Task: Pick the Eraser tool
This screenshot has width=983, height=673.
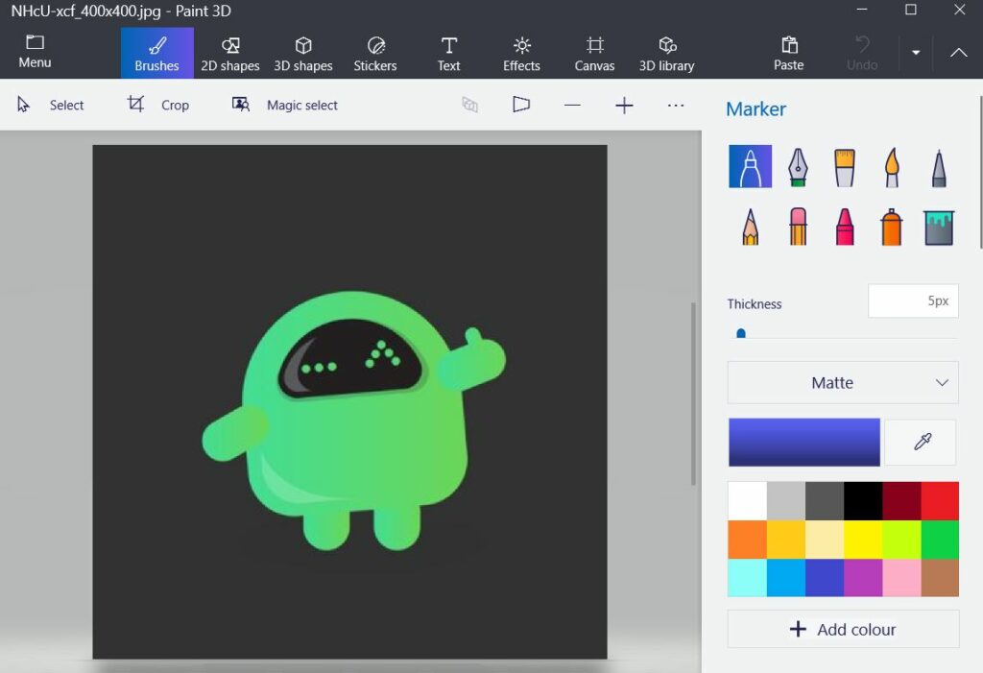Action: pos(797,227)
